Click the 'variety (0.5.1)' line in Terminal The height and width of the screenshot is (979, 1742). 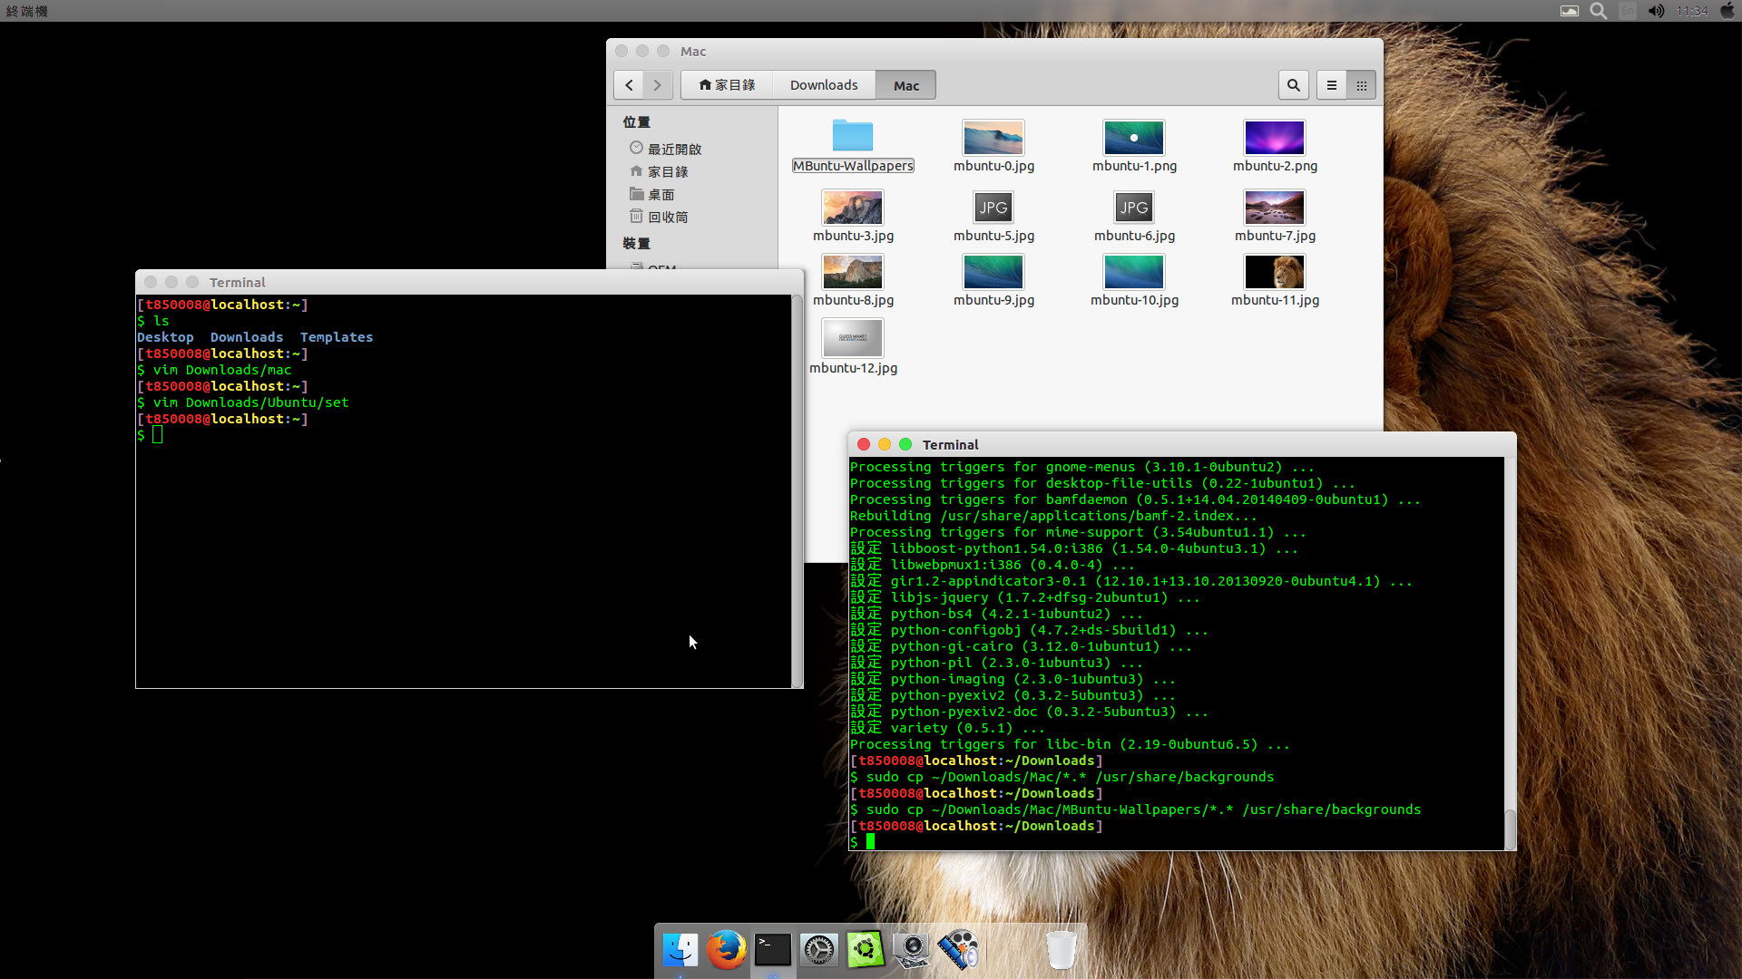click(x=947, y=728)
